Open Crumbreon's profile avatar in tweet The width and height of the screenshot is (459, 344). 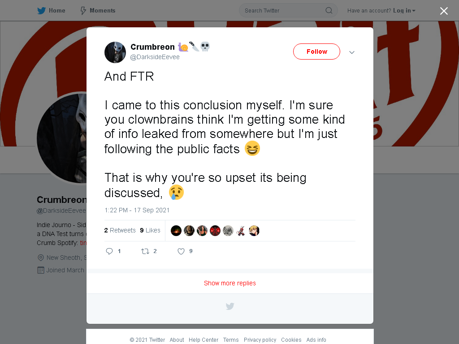[115, 52]
